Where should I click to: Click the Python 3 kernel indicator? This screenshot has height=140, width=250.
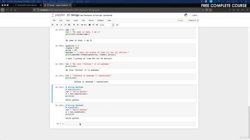pos(193,21)
